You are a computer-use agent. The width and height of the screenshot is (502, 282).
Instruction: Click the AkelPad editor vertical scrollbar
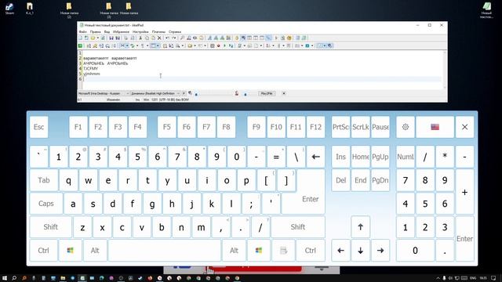pos(445,70)
